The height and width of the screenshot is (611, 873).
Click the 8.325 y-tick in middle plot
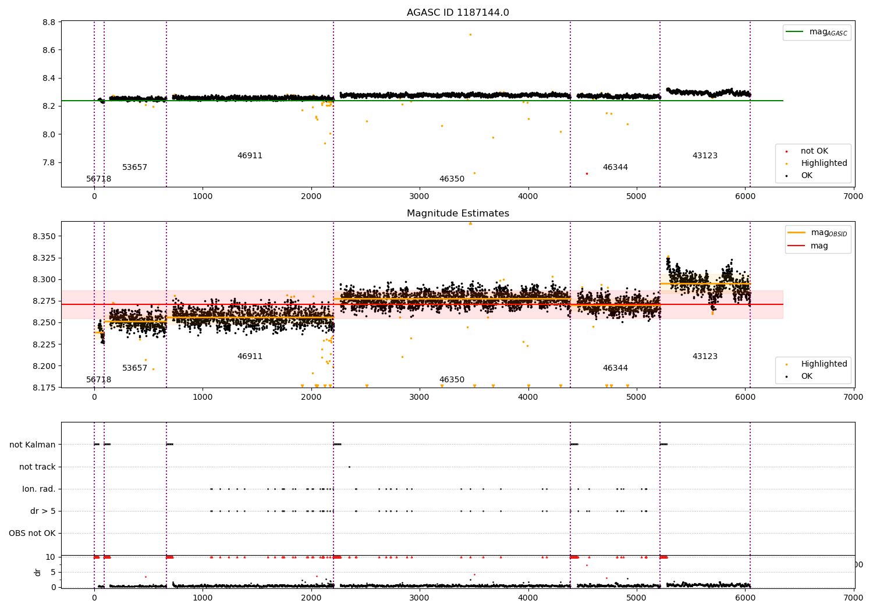[x=44, y=258]
